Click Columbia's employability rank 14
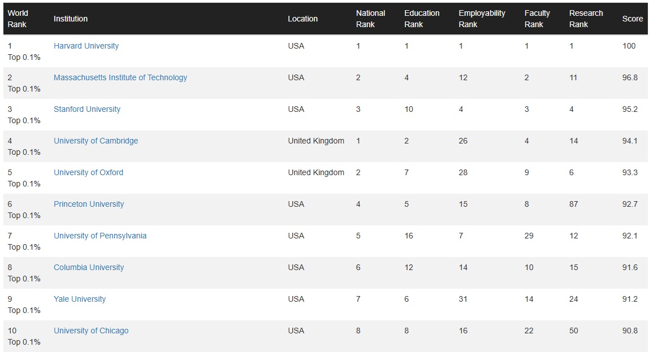Viewport: 649px width, 352px height. [463, 267]
